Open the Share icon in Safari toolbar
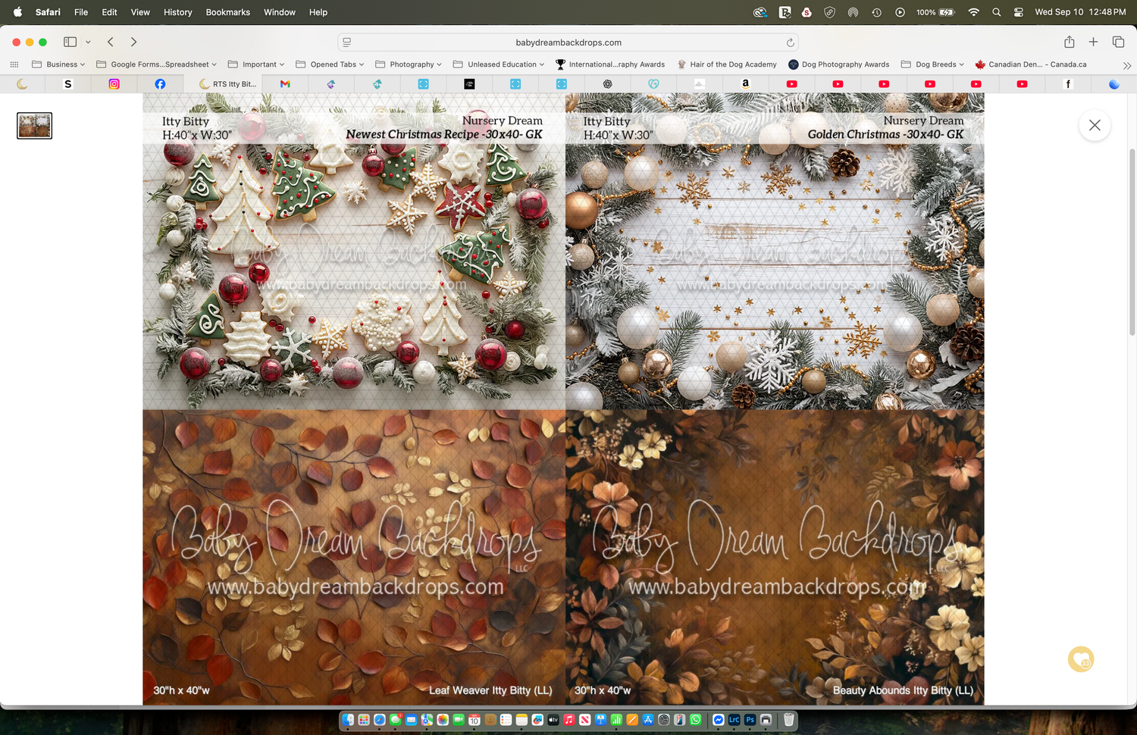Viewport: 1137px width, 735px height. (x=1069, y=42)
